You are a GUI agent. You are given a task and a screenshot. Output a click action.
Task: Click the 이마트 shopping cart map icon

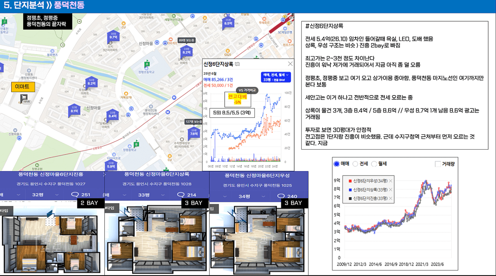[23, 97]
